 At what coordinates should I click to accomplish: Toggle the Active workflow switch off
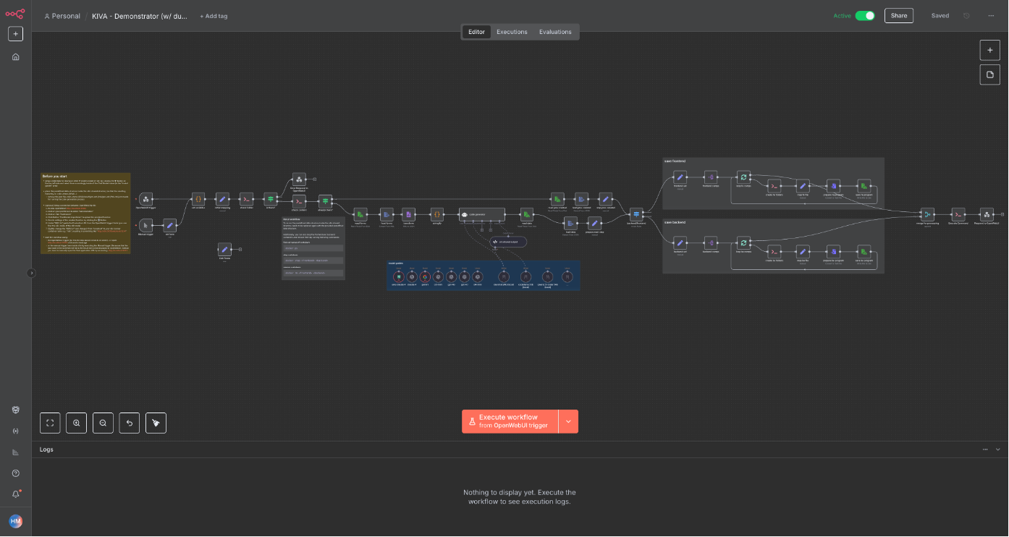pyautogui.click(x=864, y=16)
